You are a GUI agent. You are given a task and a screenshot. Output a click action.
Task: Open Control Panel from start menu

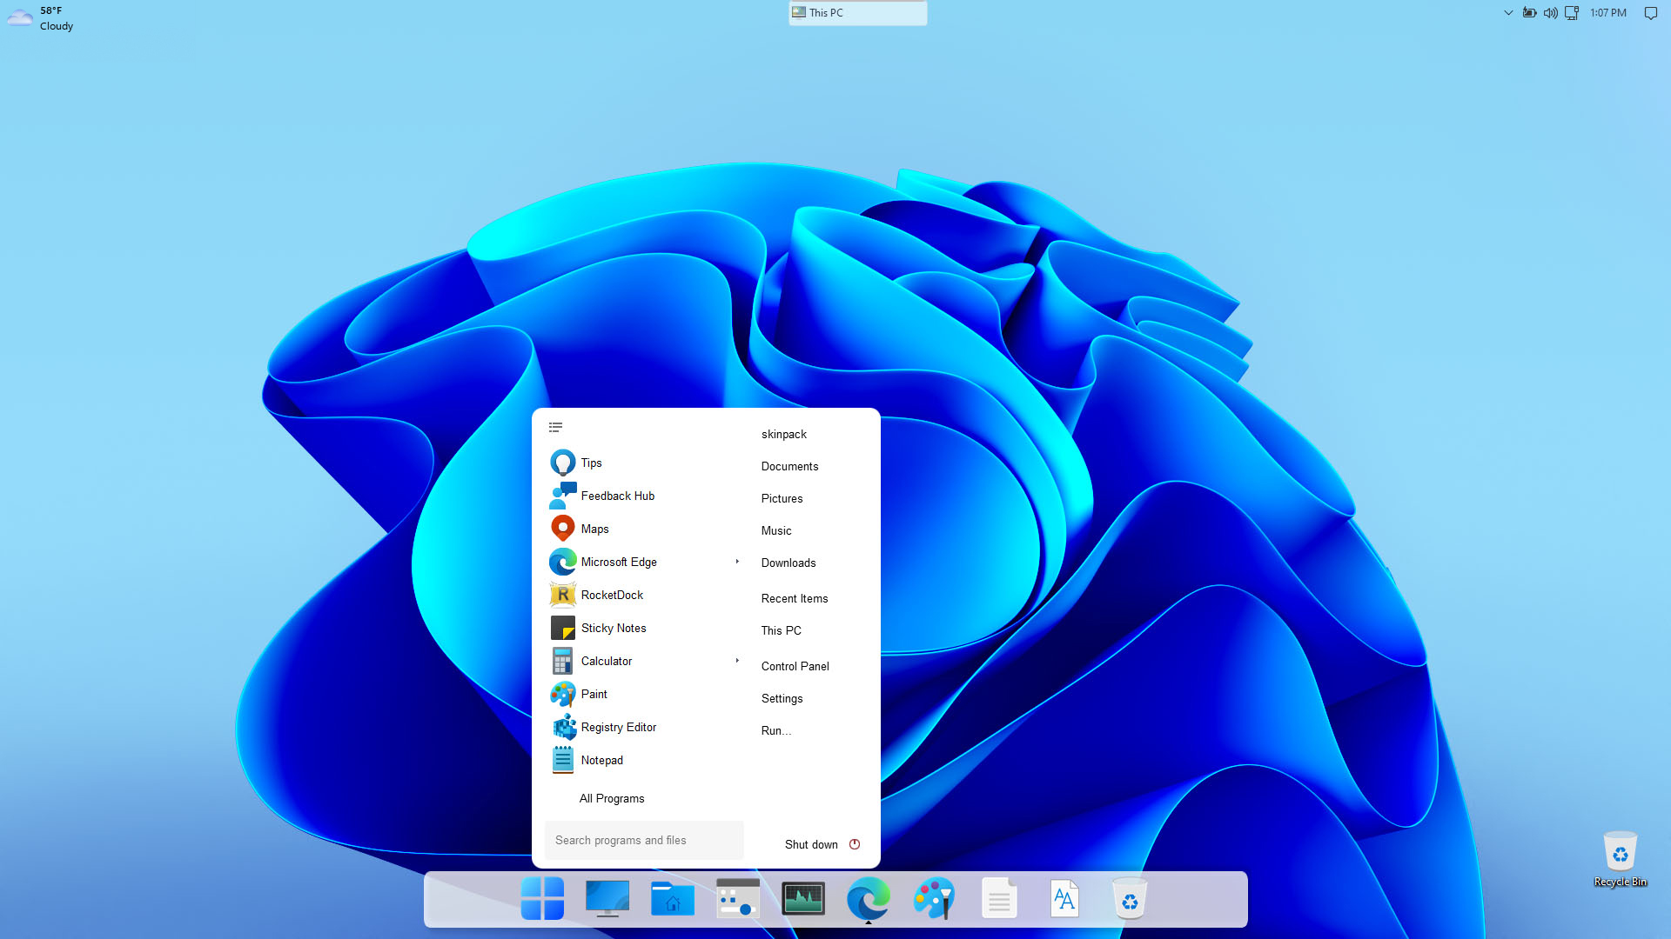tap(795, 666)
